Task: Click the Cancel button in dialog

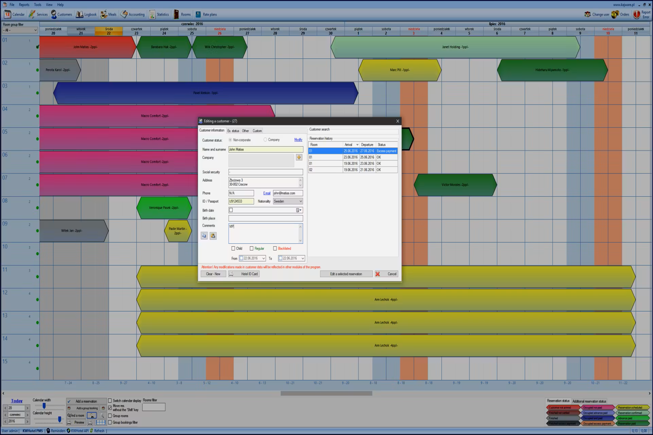Action: pos(387,274)
